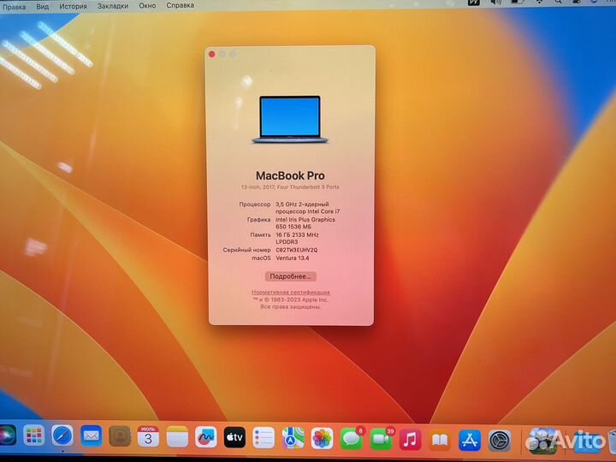This screenshot has width=616, height=462.
Task: Click the РУ input source icon in the menu bar
Action: [x=474, y=2]
